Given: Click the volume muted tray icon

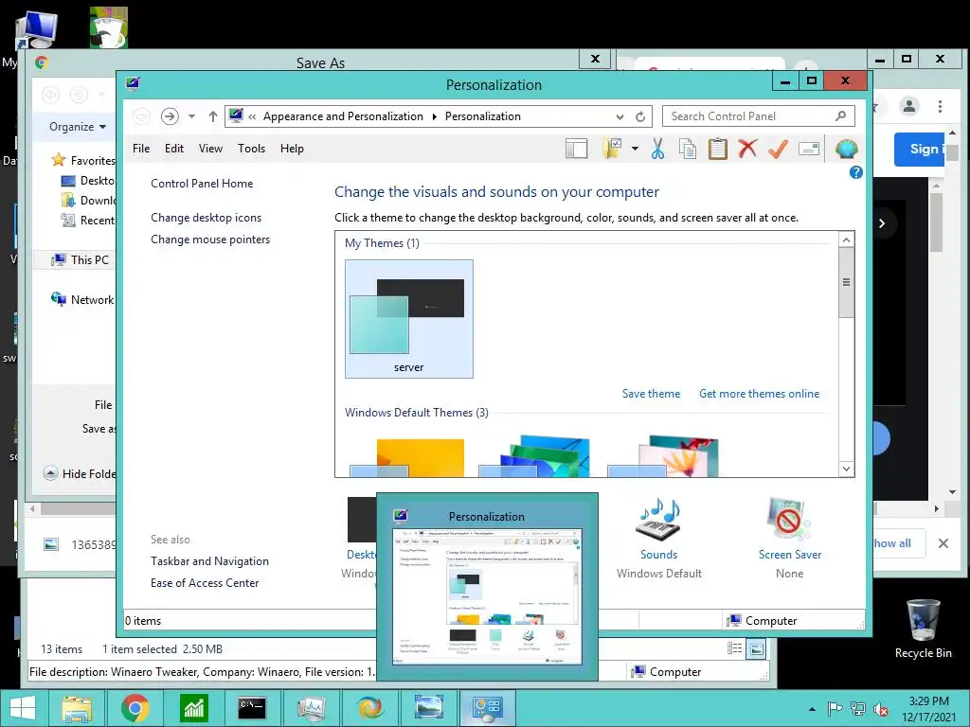Looking at the screenshot, I should [x=881, y=709].
